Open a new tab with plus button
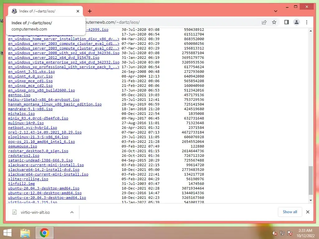The width and height of the screenshot is (319, 239). [x=89, y=11]
